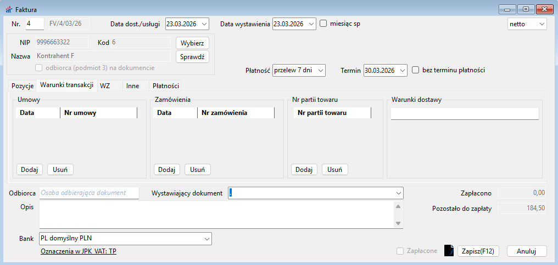558x265 pixels.
Task: Open the Wystawiający dokument dropdown
Action: click(x=398, y=193)
